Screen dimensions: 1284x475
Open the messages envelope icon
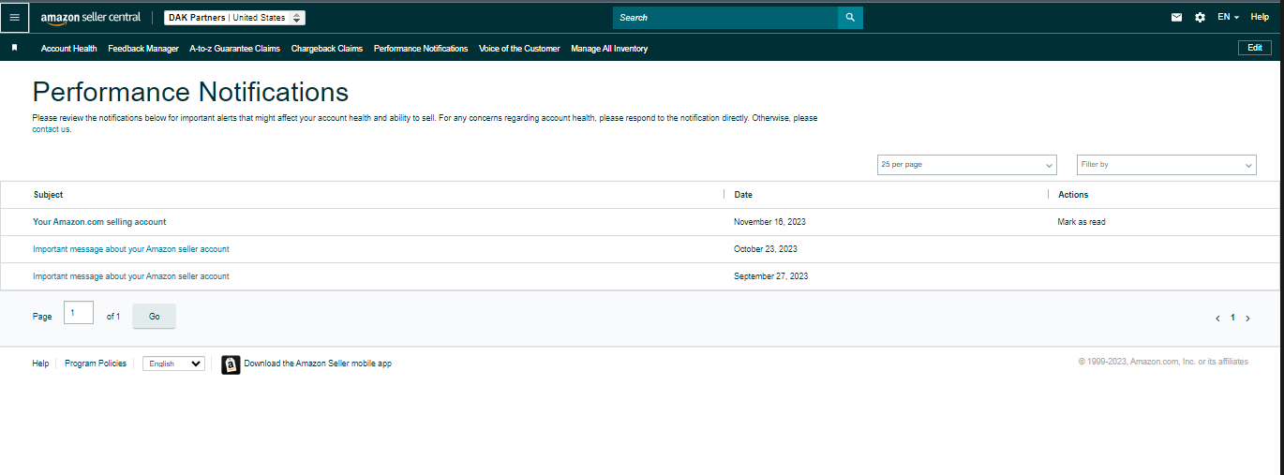click(1177, 17)
